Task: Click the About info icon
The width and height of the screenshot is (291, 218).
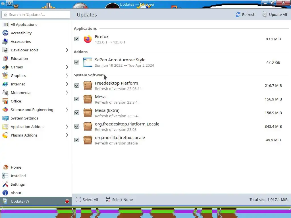Action: tap(5, 193)
